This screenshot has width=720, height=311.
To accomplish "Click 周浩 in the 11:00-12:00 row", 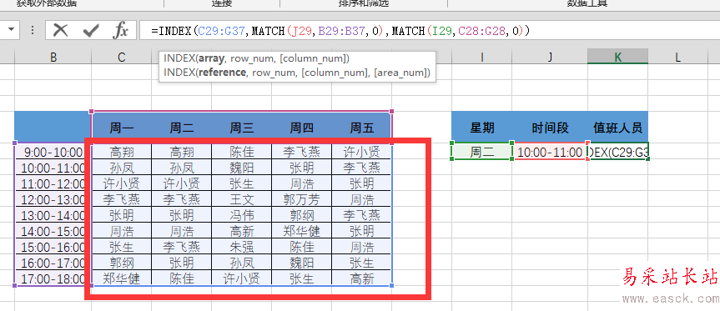I will point(302,183).
